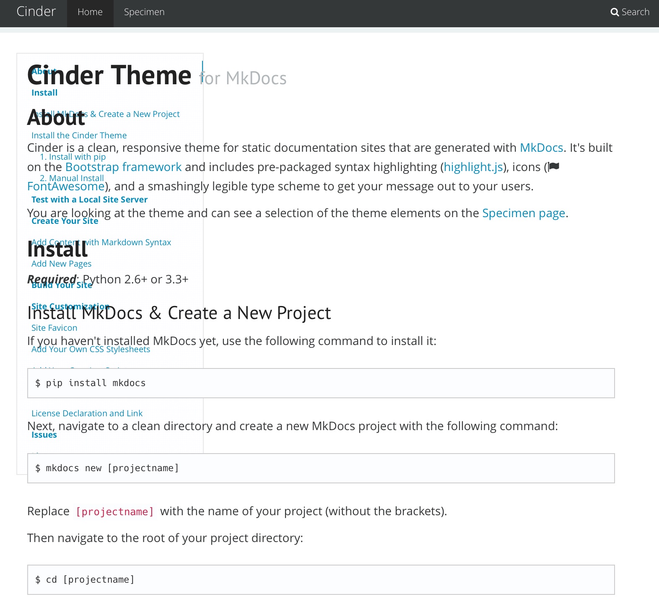
Task: Open the Specimen tab in navbar
Action: point(144,12)
